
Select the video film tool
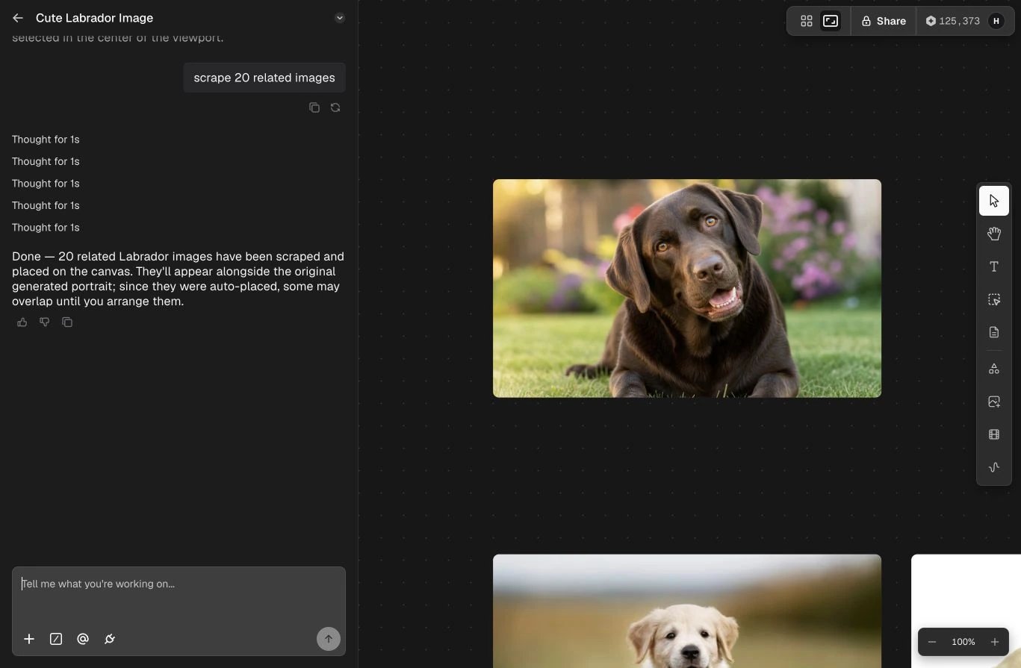[994, 434]
